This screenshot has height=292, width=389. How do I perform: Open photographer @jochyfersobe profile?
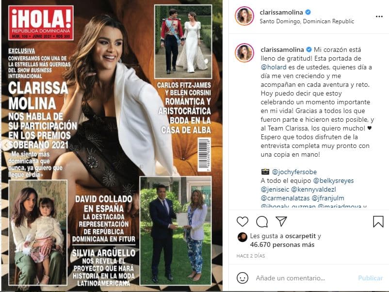point(294,172)
